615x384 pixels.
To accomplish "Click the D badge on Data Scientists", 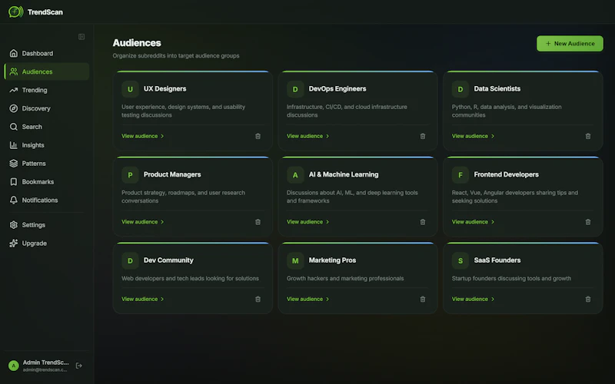I will pos(460,89).
